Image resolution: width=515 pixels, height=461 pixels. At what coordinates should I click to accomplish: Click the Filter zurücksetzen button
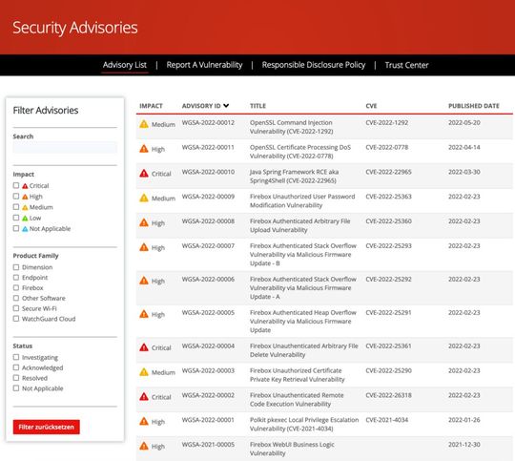[x=47, y=427]
